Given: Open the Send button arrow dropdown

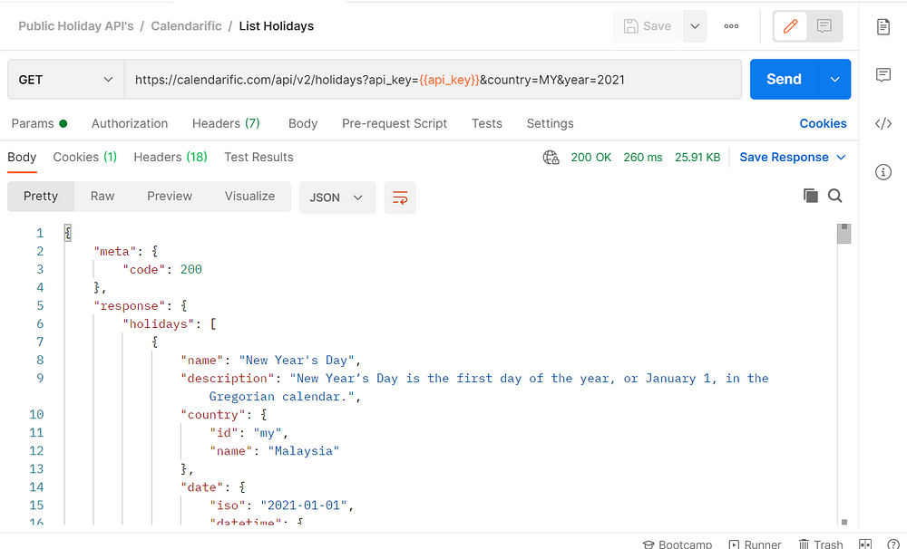Looking at the screenshot, I should point(834,80).
